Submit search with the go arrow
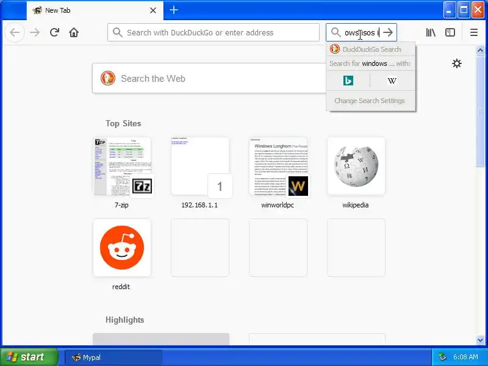 tap(388, 32)
